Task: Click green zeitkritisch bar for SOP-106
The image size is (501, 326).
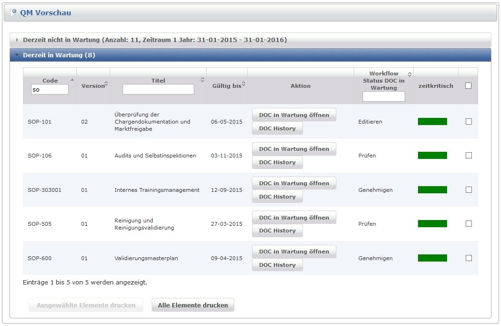Action: pyautogui.click(x=432, y=155)
